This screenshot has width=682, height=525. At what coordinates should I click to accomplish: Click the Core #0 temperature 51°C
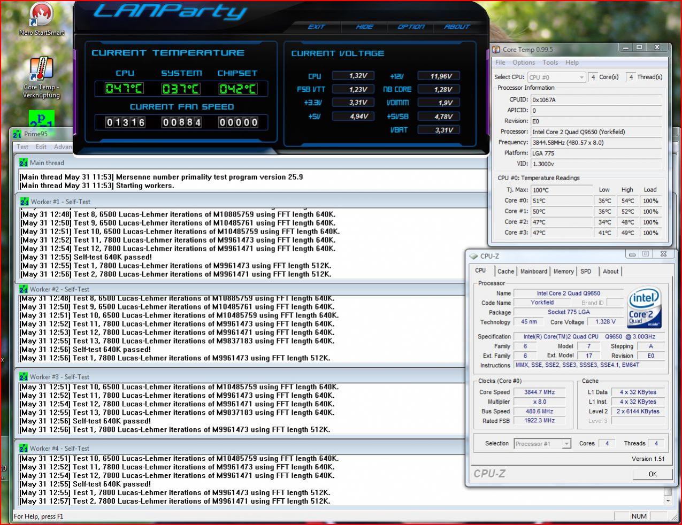coord(562,201)
